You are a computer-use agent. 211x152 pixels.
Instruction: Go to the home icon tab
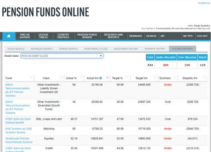click(9, 36)
